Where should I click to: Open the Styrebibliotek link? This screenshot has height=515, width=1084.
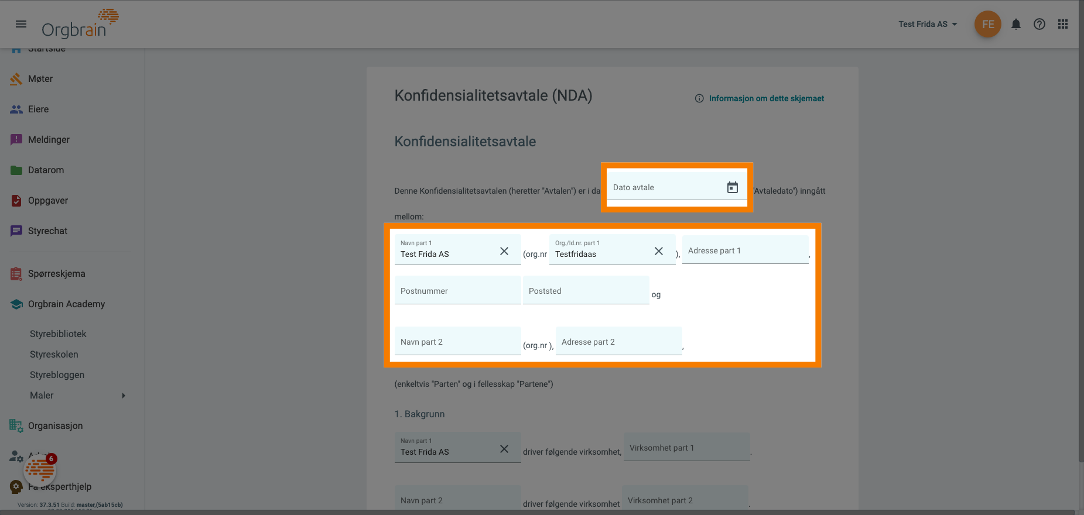point(58,334)
